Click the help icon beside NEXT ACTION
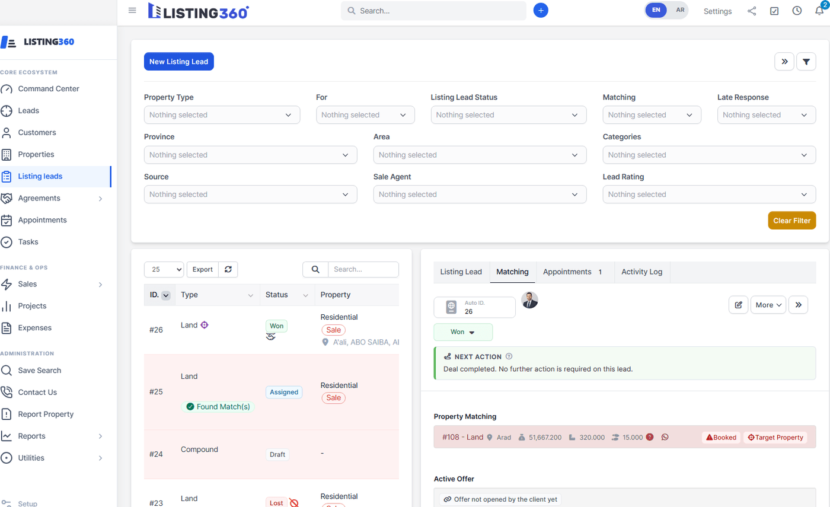Image resolution: width=830 pixels, height=507 pixels. [509, 356]
